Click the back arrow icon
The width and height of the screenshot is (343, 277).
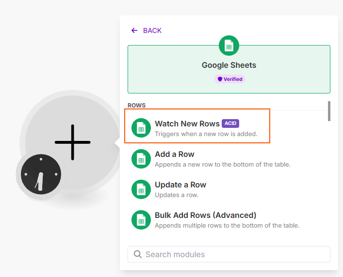point(134,31)
